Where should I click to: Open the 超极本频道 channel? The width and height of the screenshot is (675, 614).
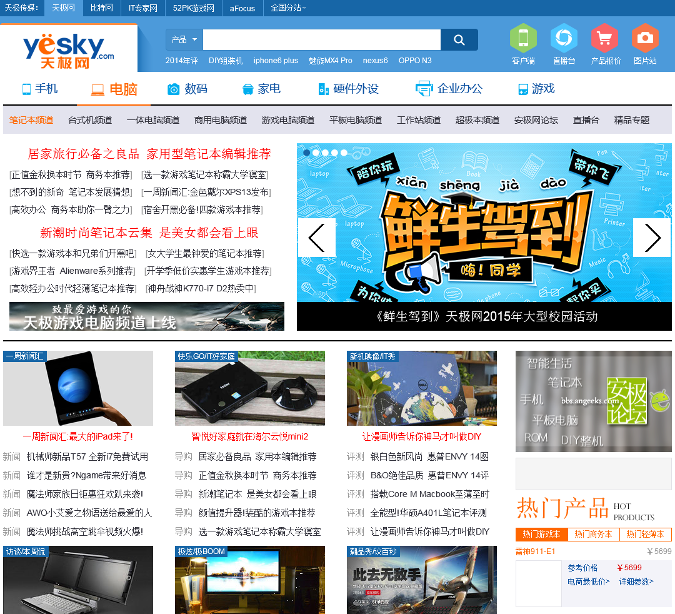tap(477, 120)
